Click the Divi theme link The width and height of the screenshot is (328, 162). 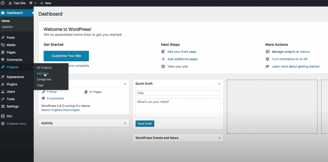pos(78,106)
